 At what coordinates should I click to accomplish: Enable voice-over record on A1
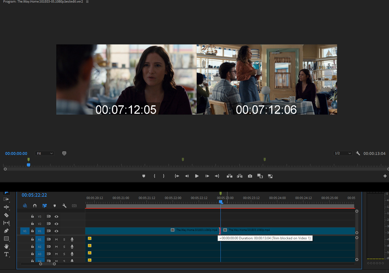click(72, 239)
